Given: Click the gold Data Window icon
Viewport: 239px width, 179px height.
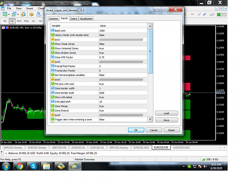Looking at the screenshot, I should (32, 14).
